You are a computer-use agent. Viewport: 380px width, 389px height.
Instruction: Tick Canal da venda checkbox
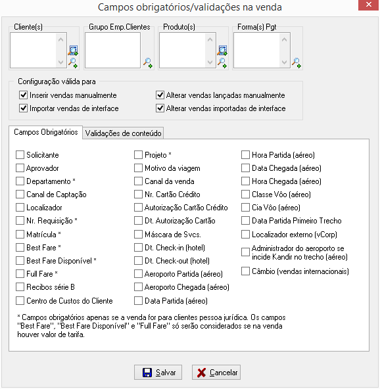138,181
